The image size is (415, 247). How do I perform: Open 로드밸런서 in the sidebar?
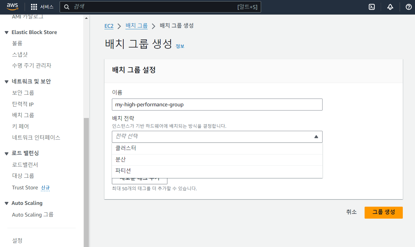[x=25, y=165]
